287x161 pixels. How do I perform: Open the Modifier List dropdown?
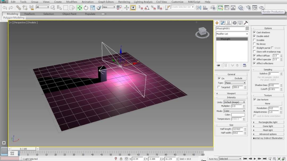[x=232, y=34]
